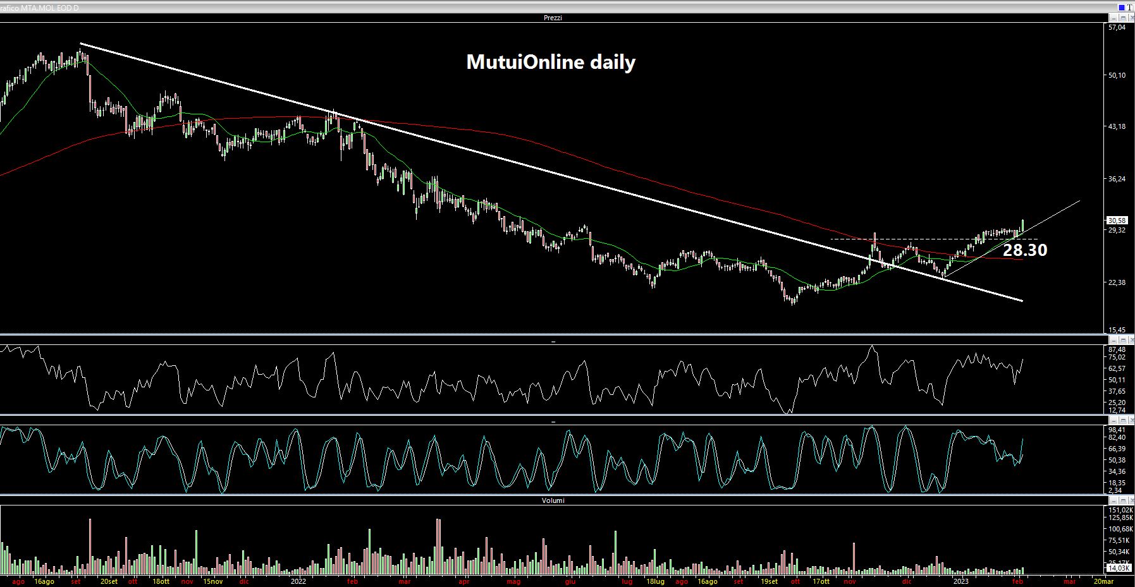
Task: Click the 37,65 oscillator scale value
Action: (1117, 391)
